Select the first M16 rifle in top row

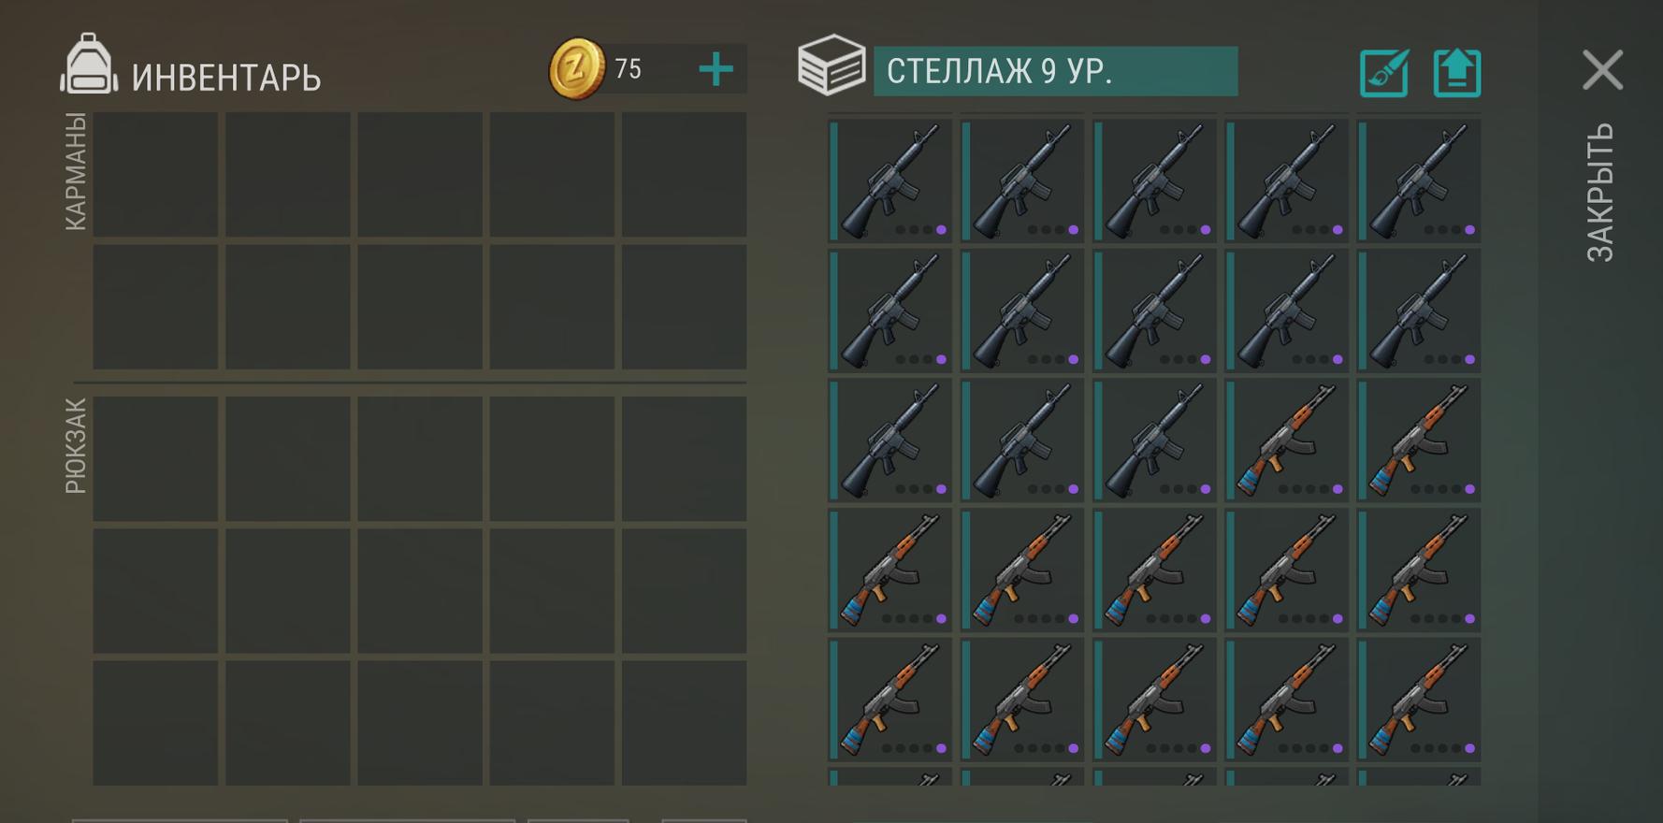point(890,180)
